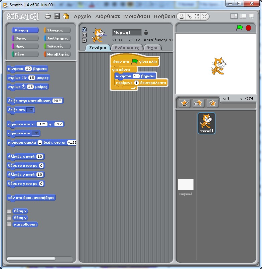Click the sprite lock icon
The width and height of the screenshot is (262, 269).
tap(146, 32)
